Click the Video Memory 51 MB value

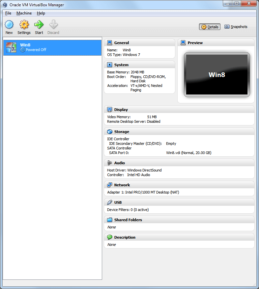[x=152, y=117]
